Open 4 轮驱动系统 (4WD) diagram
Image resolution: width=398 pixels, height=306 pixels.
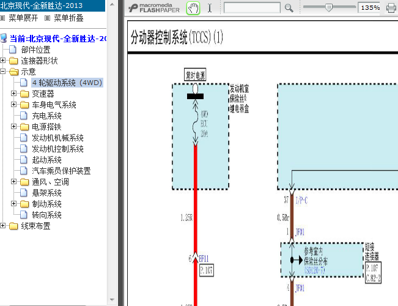point(67,83)
